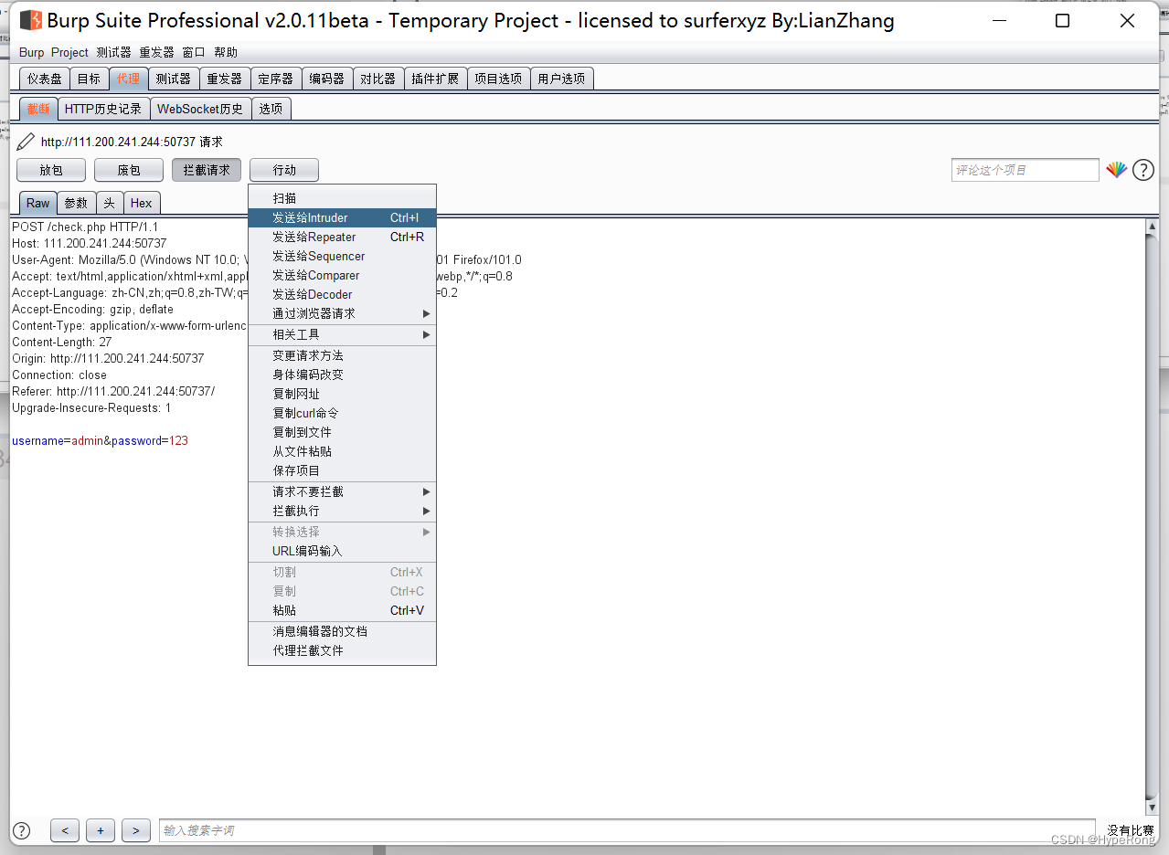
Task: Open the 测试器 main tab
Action: [174, 79]
